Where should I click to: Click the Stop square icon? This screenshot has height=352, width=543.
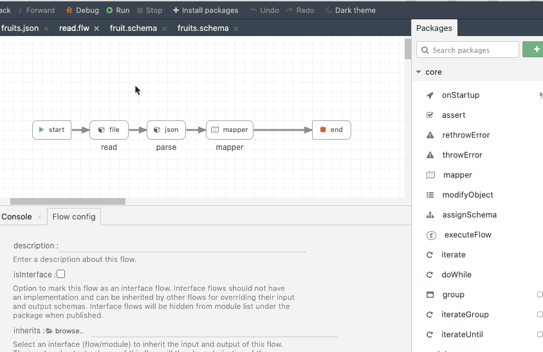[140, 10]
